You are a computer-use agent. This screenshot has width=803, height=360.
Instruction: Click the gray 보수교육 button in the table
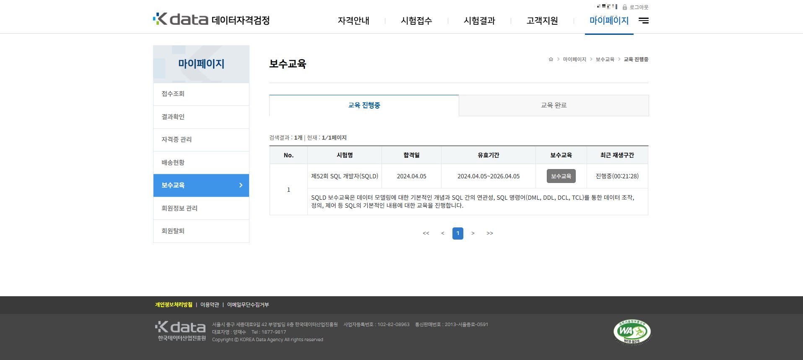tap(561, 176)
